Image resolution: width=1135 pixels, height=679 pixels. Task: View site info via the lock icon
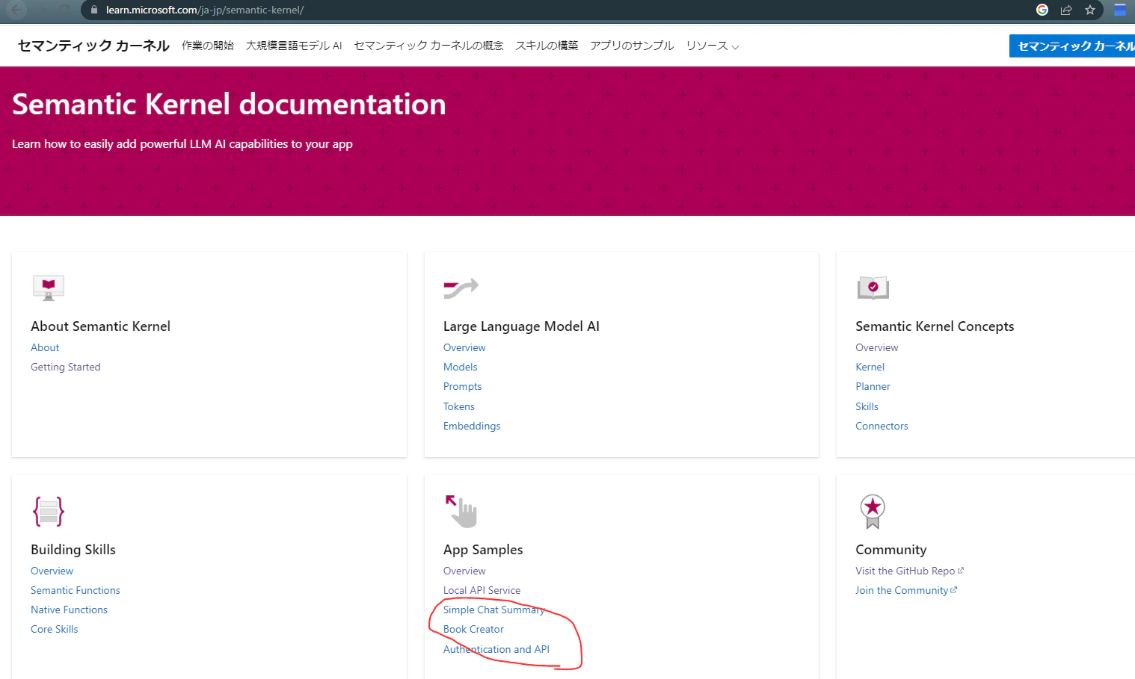coord(93,10)
